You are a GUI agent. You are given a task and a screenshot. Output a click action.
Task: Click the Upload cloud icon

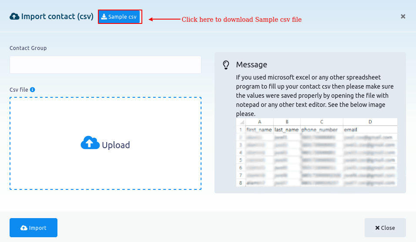tap(90, 143)
